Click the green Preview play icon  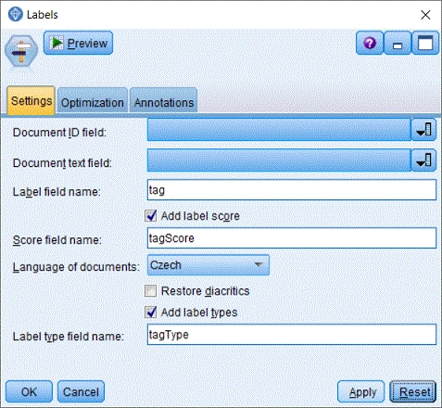(57, 43)
